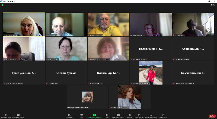
Task: Select video of man in yellow shirt
Action: point(108,24)
